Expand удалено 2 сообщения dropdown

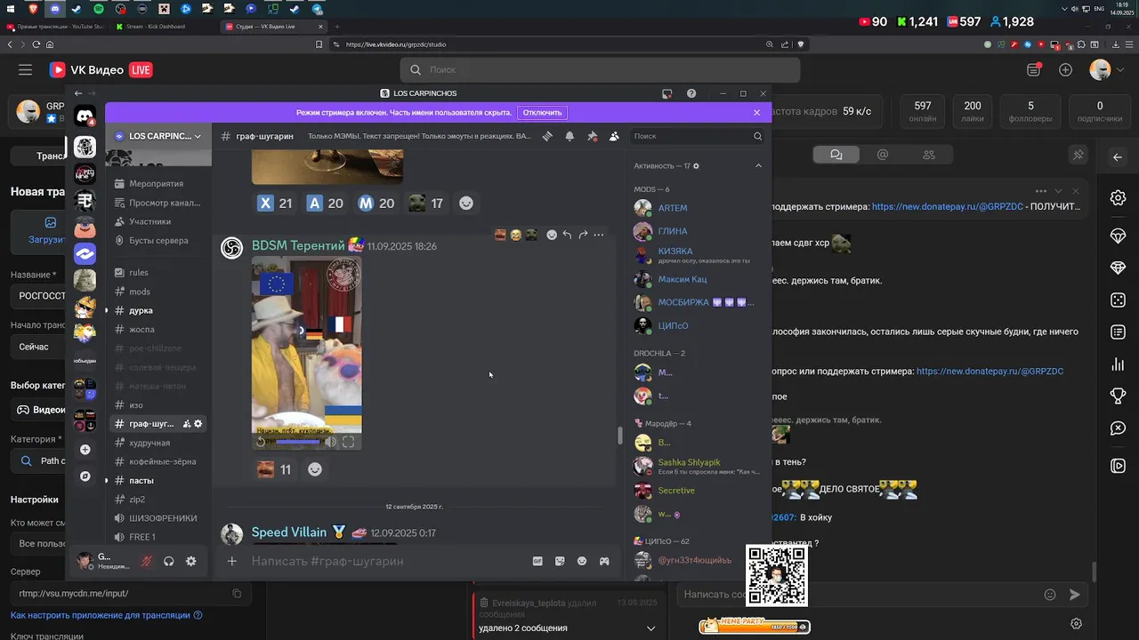point(650,628)
